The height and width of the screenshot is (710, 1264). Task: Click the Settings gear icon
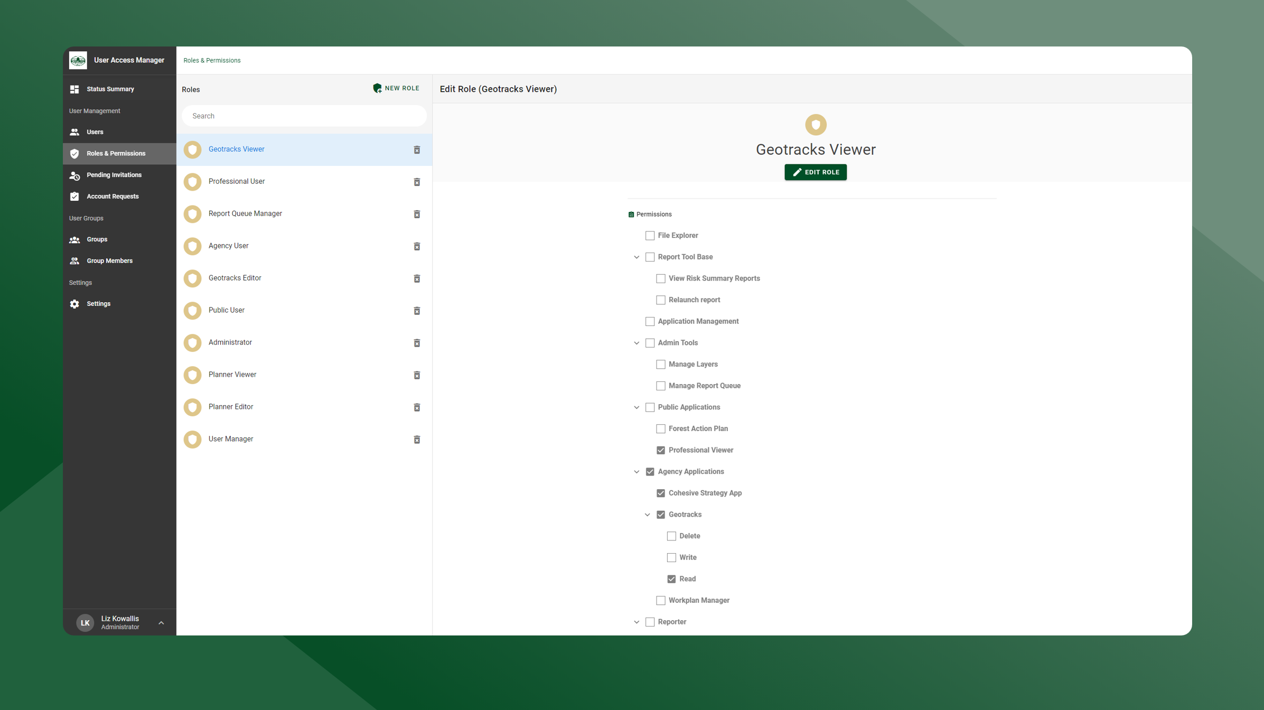tap(74, 304)
